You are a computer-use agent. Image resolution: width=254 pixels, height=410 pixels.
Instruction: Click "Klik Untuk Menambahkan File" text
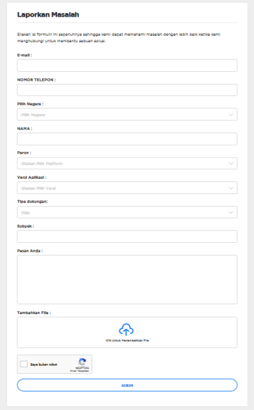coord(127,340)
